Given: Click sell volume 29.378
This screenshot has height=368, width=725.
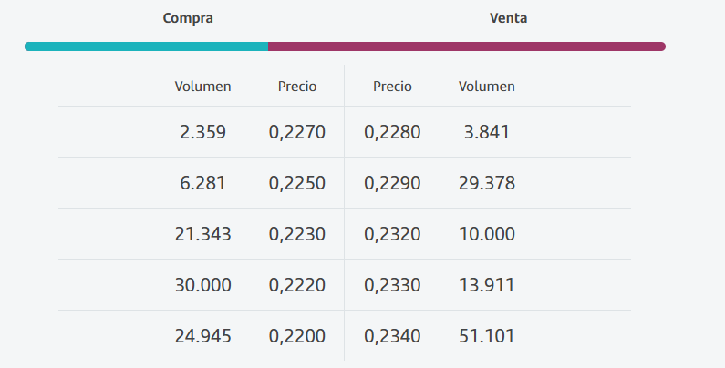Looking at the screenshot, I should 487,183.
